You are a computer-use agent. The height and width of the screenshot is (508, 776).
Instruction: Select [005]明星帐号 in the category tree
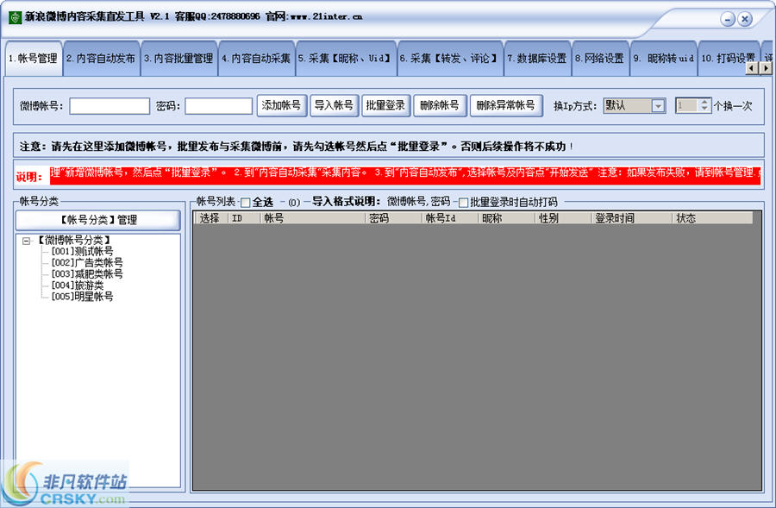pos(82,297)
